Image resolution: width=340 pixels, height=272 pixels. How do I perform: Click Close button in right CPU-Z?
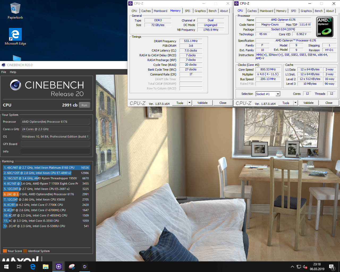click(x=329, y=103)
